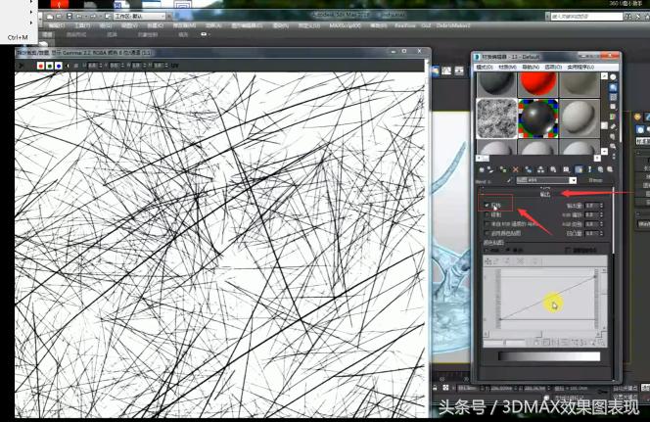Click Get Material in Material Editor toolbar
The image size is (650, 422).
click(x=482, y=169)
